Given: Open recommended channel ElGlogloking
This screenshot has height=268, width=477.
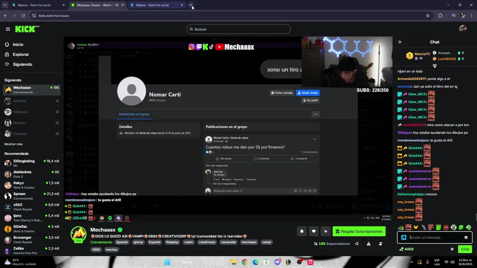Looking at the screenshot, I should [32, 163].
